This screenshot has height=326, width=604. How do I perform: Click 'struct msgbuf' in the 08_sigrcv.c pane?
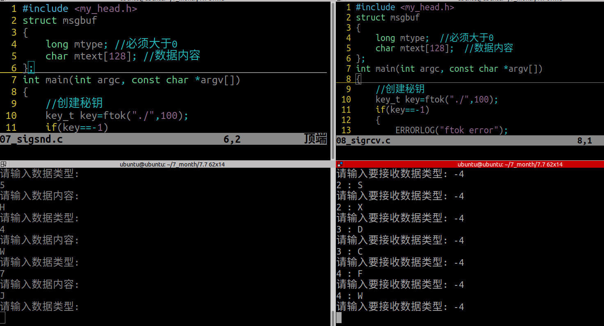coord(388,17)
